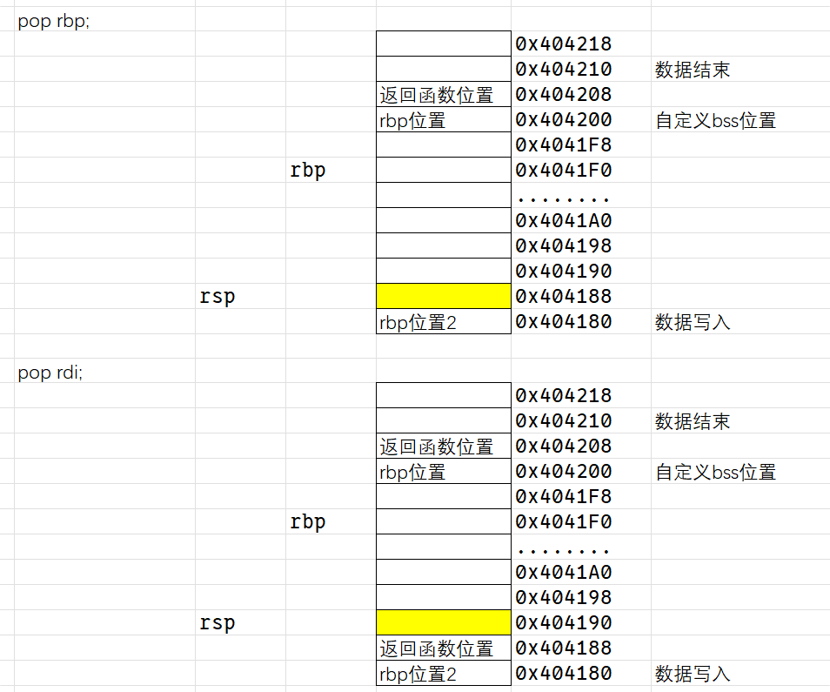Select address 0x404198 in the pop rdi diagram
The height and width of the screenshot is (692, 830).
point(563,598)
